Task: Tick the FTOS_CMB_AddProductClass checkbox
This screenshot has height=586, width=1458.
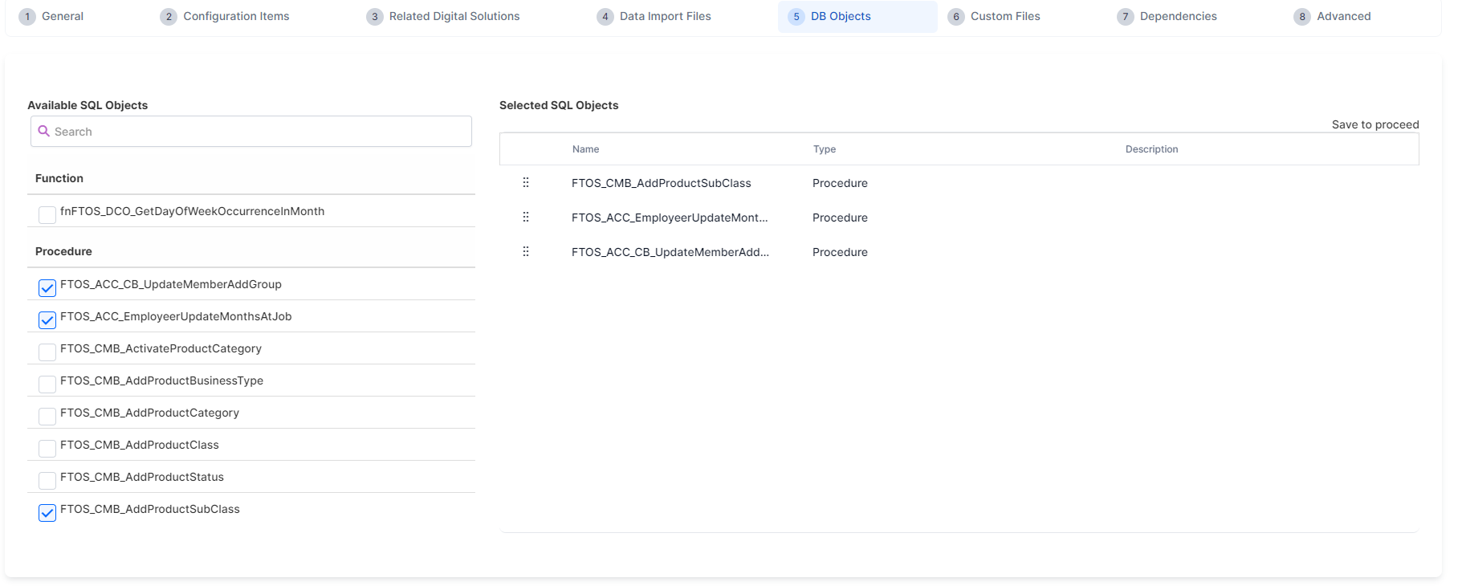Action: [x=47, y=449]
